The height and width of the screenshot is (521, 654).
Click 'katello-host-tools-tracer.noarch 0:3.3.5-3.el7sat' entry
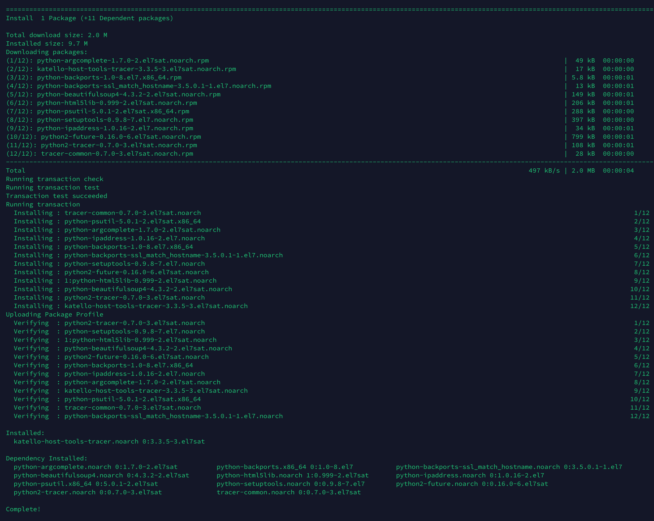[109, 442]
